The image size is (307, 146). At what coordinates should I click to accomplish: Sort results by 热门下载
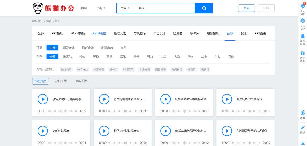[61, 81]
